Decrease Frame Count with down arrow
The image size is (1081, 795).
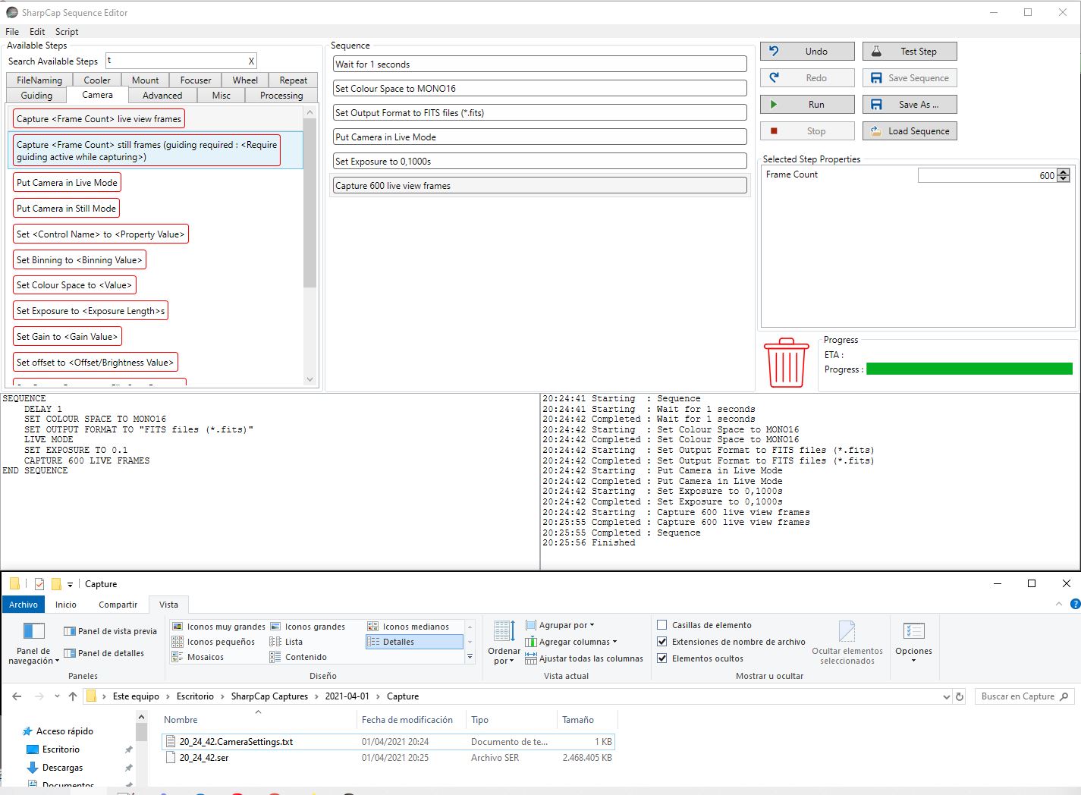[x=1064, y=179]
